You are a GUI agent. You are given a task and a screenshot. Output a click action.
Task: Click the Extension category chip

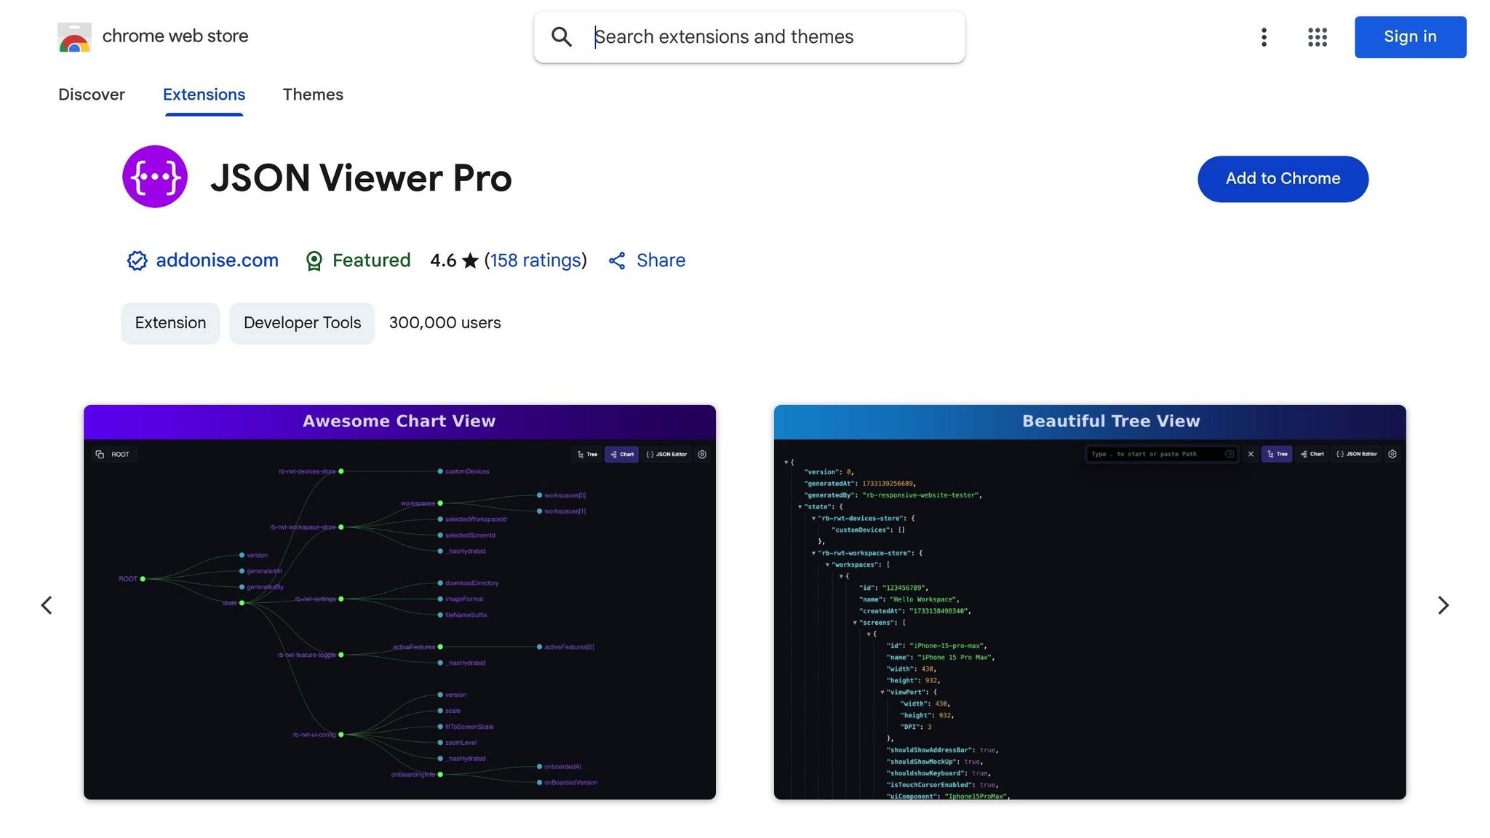pos(170,323)
